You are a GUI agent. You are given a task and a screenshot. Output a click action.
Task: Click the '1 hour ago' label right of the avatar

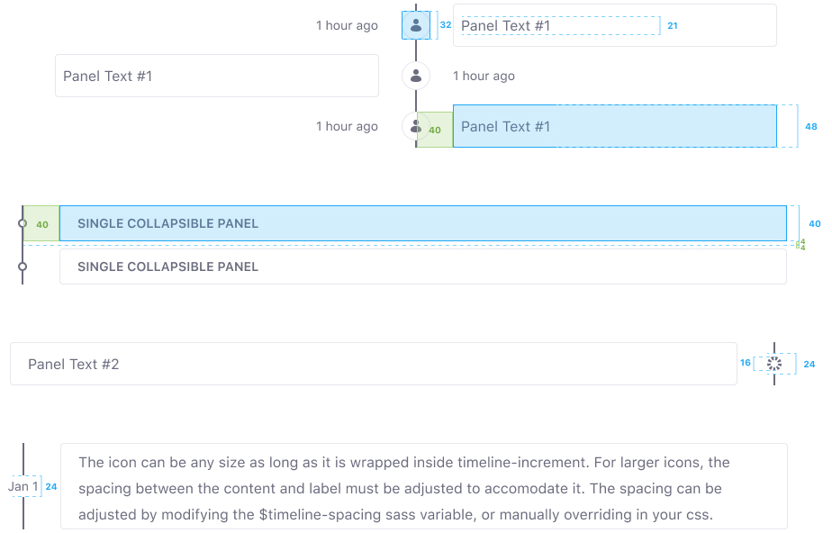tap(484, 76)
